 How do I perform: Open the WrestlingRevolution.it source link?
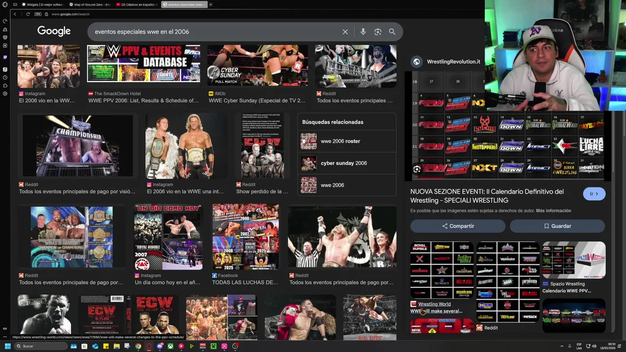[453, 62]
